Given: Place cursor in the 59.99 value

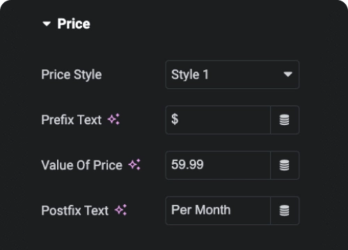Looking at the screenshot, I should [x=187, y=165].
